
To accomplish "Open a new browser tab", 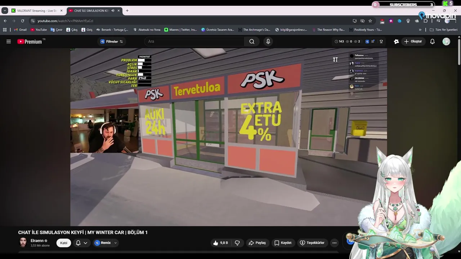I will (127, 11).
